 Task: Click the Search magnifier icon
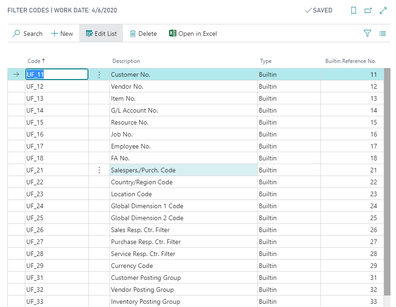pos(16,34)
